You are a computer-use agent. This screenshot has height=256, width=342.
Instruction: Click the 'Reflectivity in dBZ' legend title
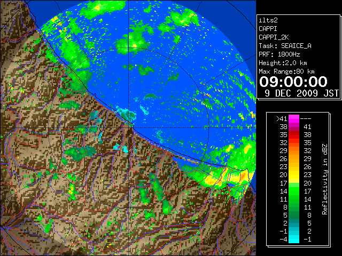pyautogui.click(x=325, y=179)
